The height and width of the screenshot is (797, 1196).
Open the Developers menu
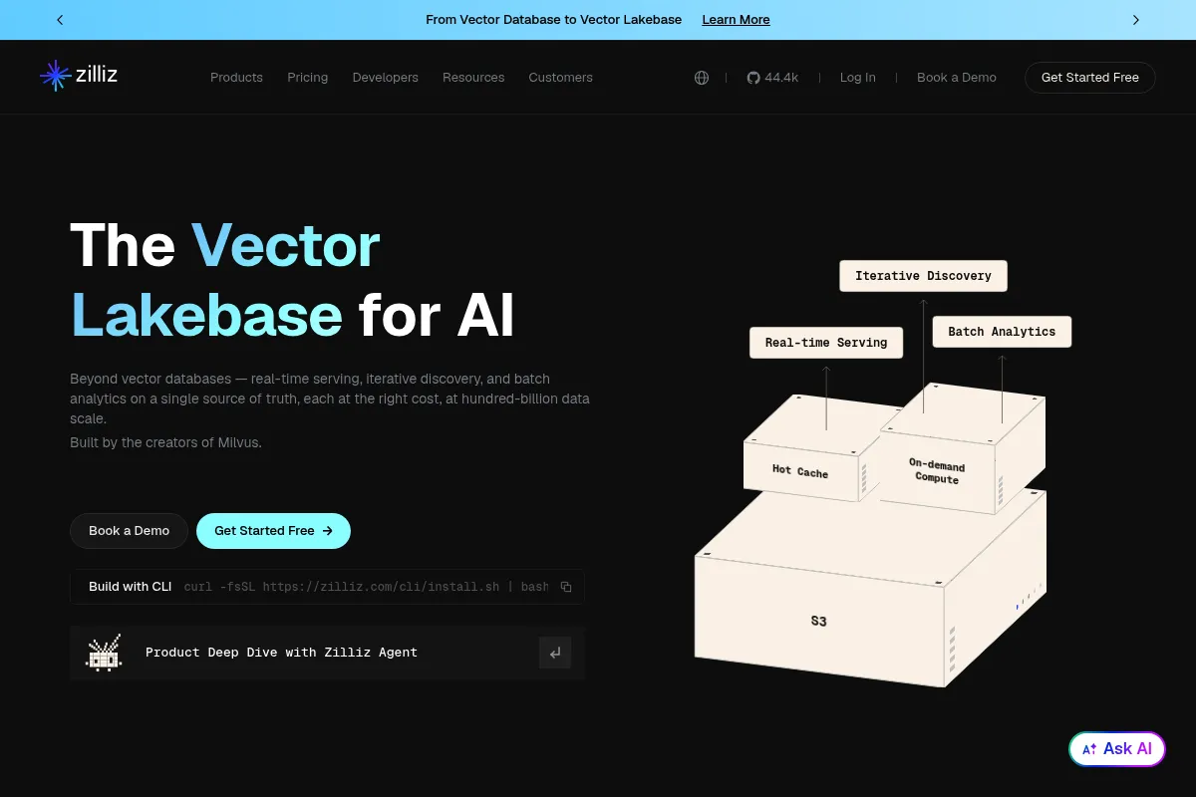tap(386, 78)
